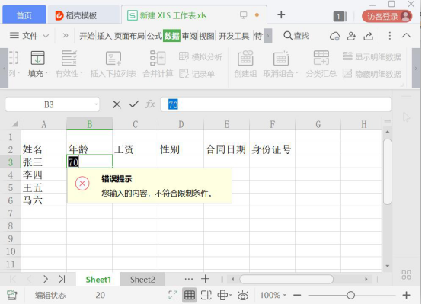
Task: Click the horizontal scrollbar thumb
Action: (x=286, y=279)
